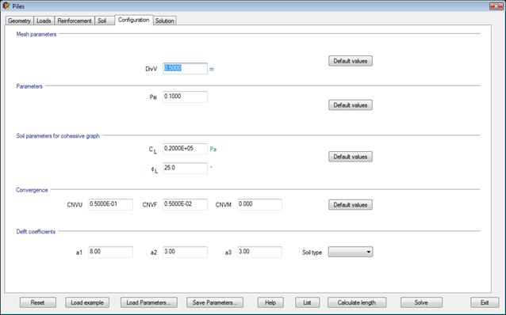The height and width of the screenshot is (315, 506).
Task: Focus Delft coefficient a3 field
Action: (259, 252)
